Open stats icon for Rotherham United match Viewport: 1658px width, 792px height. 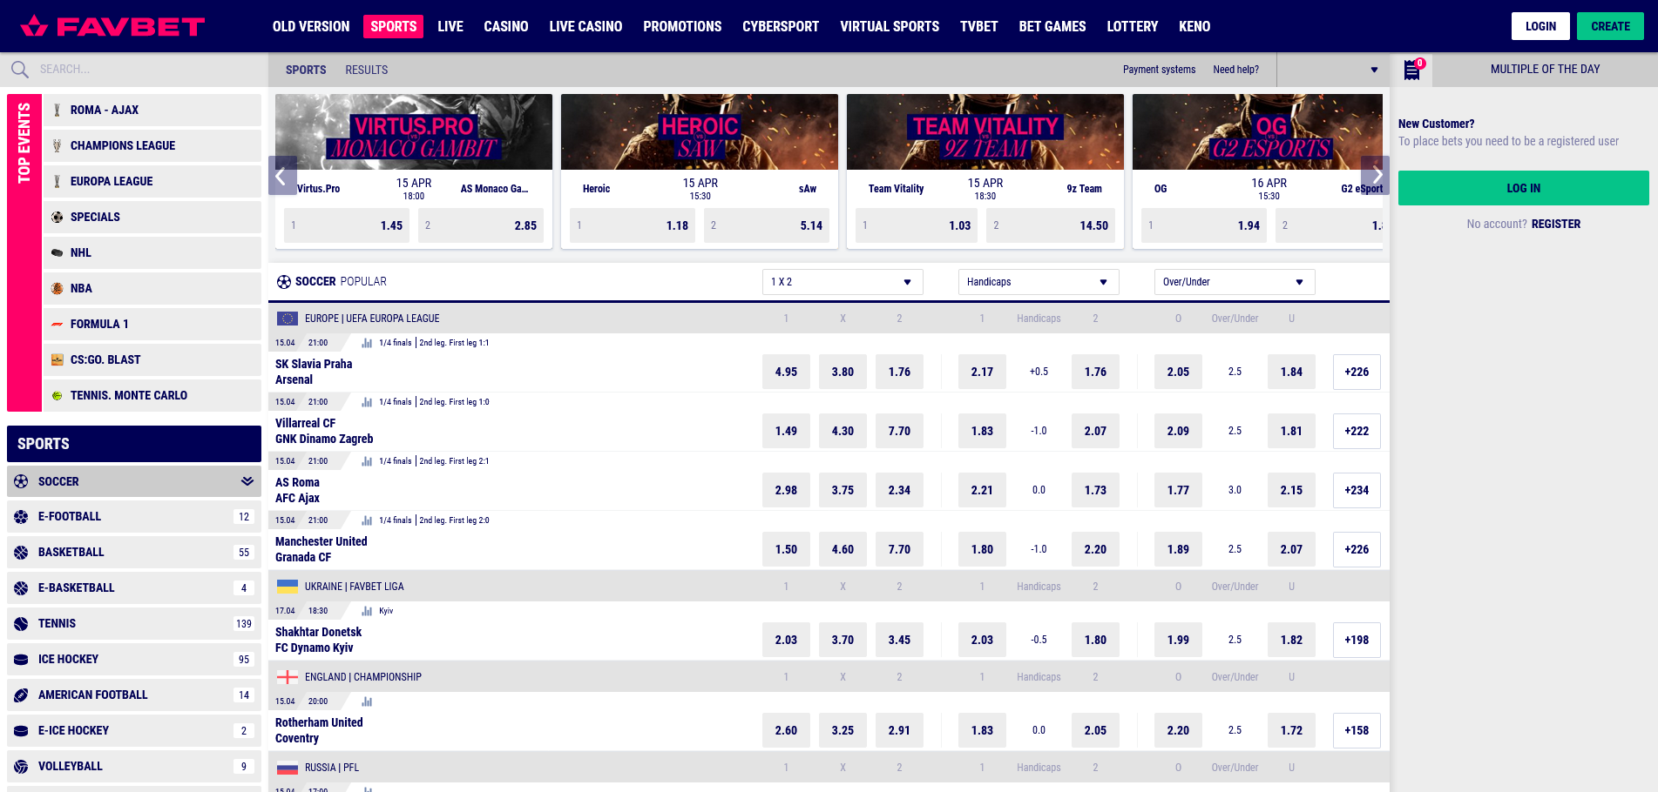coord(367,701)
